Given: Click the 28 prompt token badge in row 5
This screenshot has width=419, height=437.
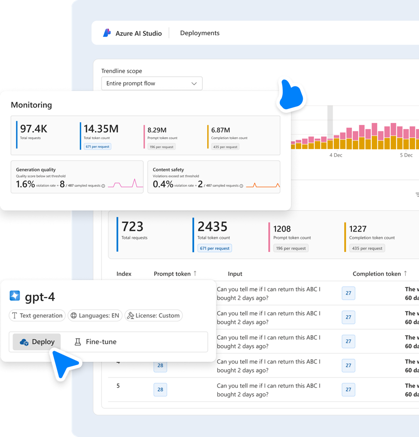Looking at the screenshot, I should [160, 389].
